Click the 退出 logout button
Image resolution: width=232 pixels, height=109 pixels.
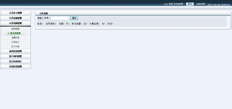(190, 4)
